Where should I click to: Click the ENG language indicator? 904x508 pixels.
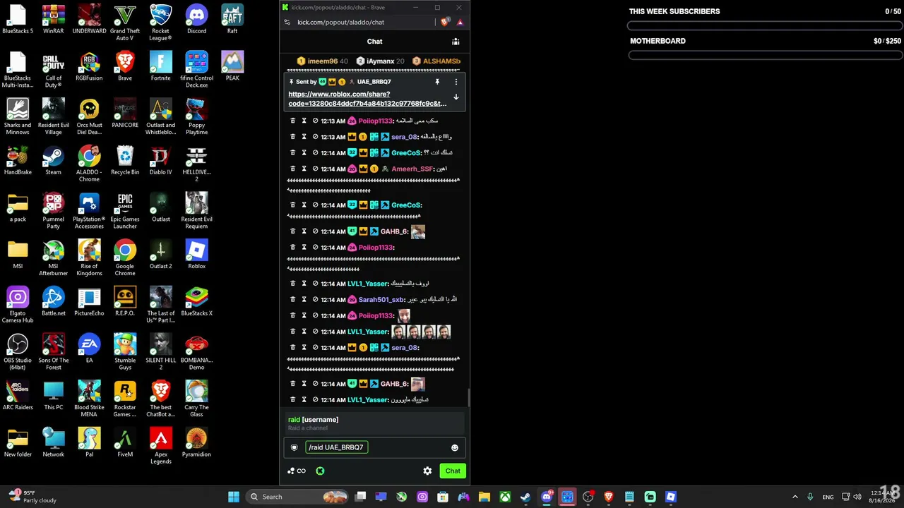[x=828, y=497]
